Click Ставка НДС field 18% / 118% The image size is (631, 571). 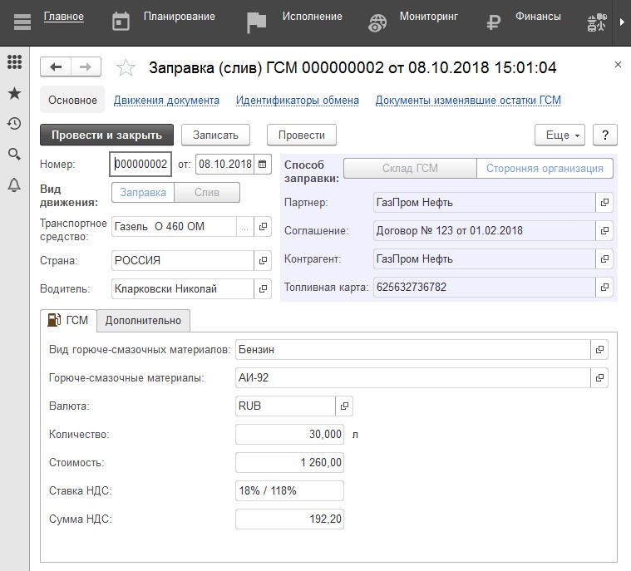(290, 491)
